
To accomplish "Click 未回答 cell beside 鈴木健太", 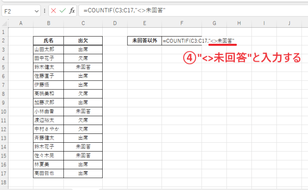I will pyautogui.click(x=83, y=67).
